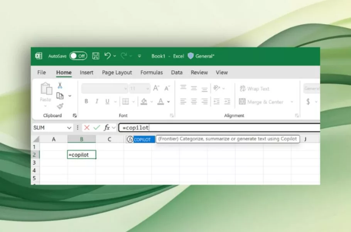Click the Excel logo icon
This screenshot has width=351, height=232.
point(39,56)
